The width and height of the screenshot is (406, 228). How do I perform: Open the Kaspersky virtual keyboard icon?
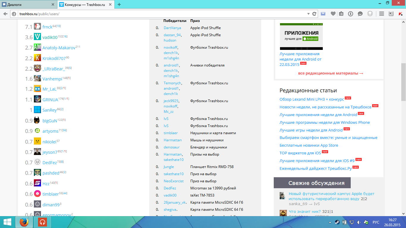point(391,14)
